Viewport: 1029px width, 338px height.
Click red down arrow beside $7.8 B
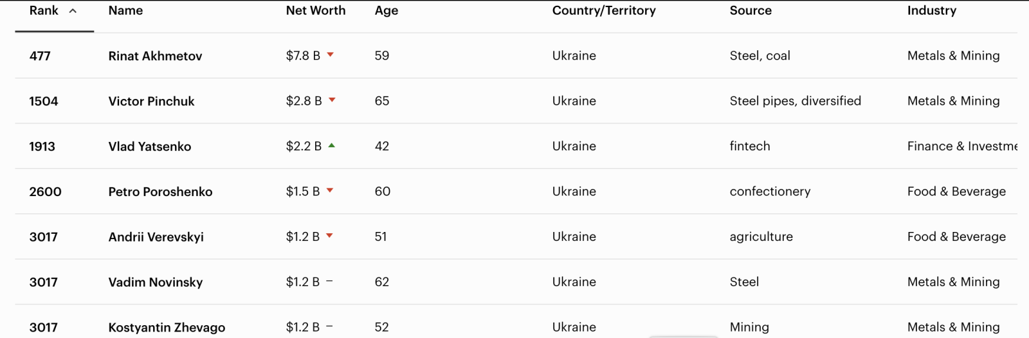click(331, 55)
